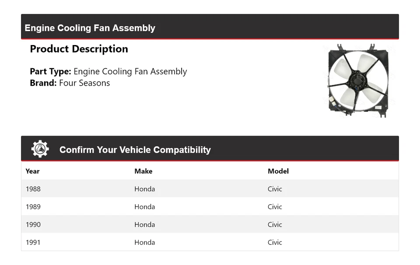Click the 1988 year row cell

tap(33, 189)
